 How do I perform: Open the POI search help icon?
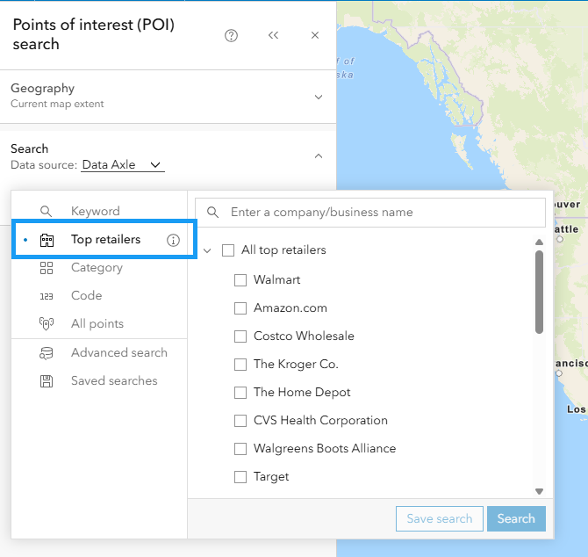pyautogui.click(x=231, y=36)
